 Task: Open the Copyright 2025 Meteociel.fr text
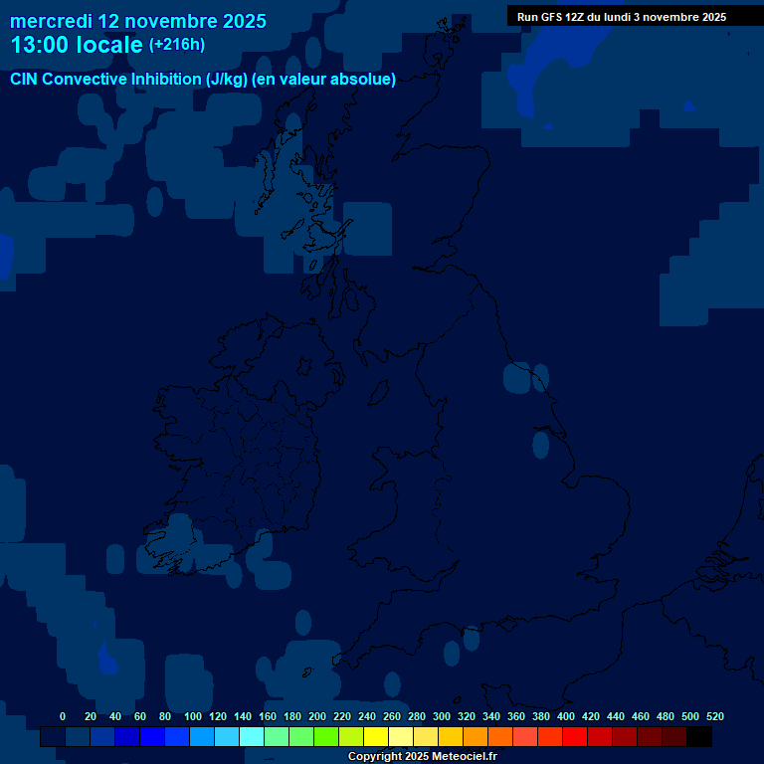[422, 757]
